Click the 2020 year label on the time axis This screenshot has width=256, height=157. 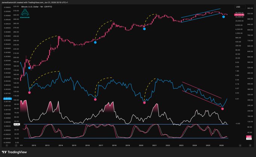tap(141, 145)
